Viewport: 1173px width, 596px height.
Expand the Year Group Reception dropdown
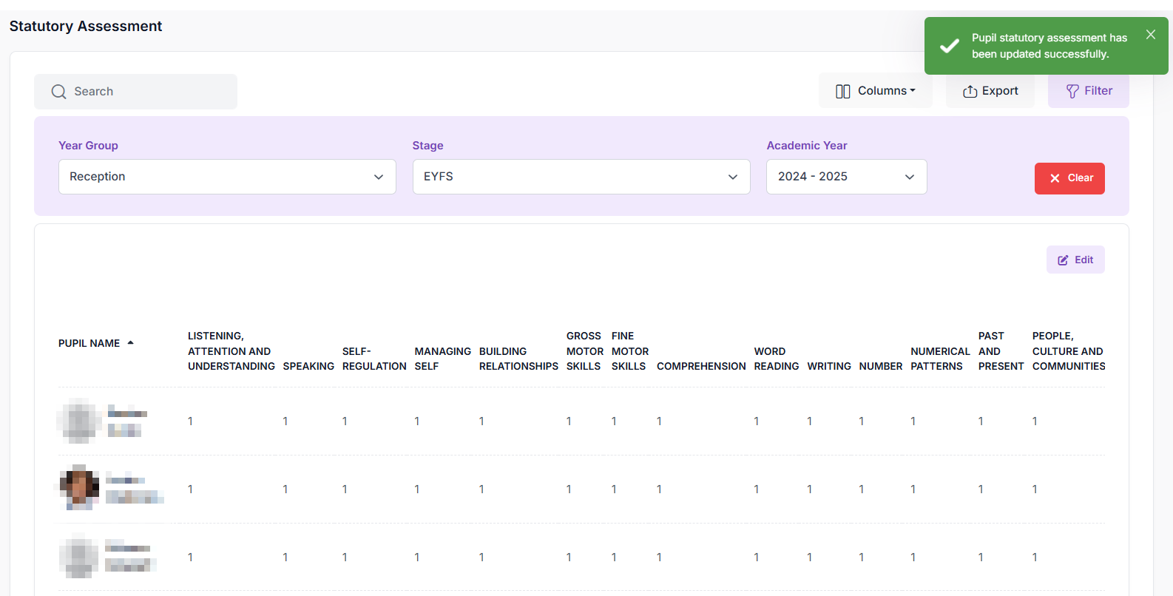[227, 177]
